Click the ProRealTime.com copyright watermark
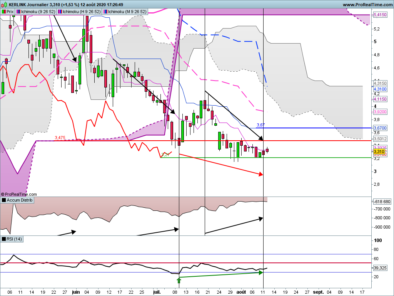This screenshot has height=296, width=394. pos(19,194)
